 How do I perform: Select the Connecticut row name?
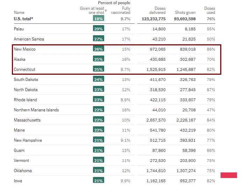pyautogui.click(x=24, y=69)
